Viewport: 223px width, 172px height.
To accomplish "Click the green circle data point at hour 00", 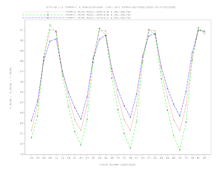I will click(32, 138).
